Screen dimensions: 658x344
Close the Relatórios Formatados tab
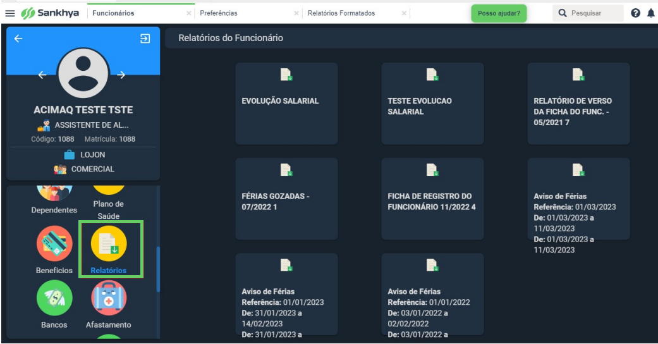pyautogui.click(x=404, y=13)
